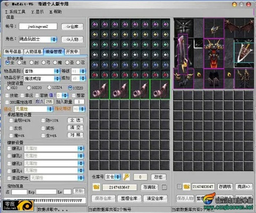Viewport: 256px width, 213px height.
Task: Open the 物品类别 dropdown
Action: click(57, 71)
